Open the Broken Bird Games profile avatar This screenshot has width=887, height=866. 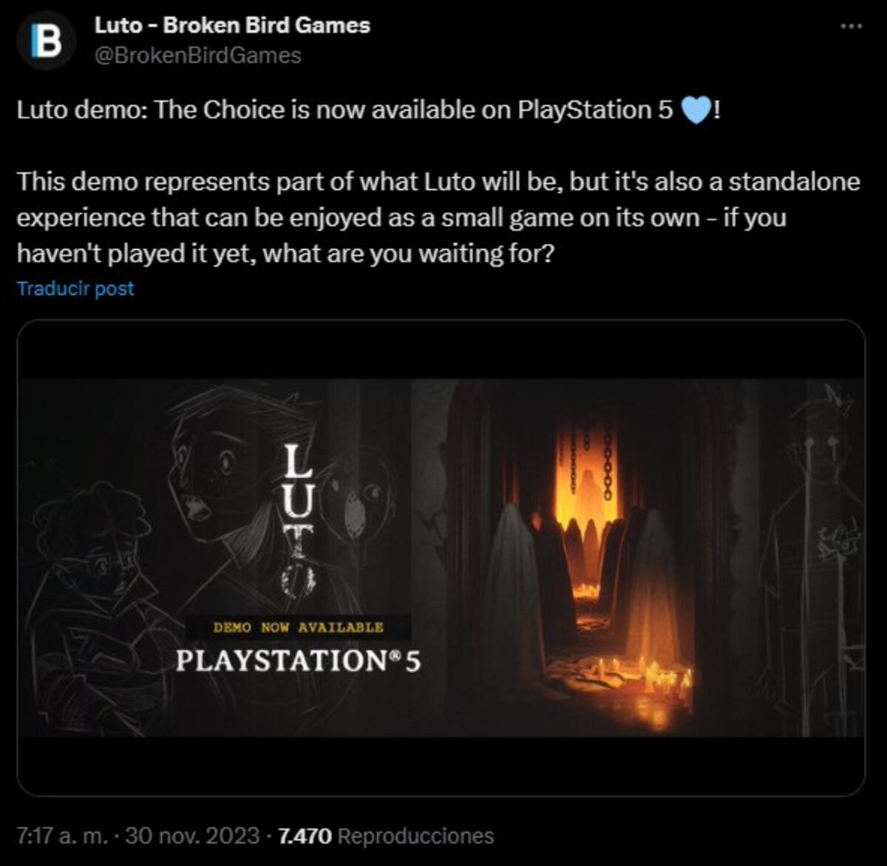tap(47, 41)
